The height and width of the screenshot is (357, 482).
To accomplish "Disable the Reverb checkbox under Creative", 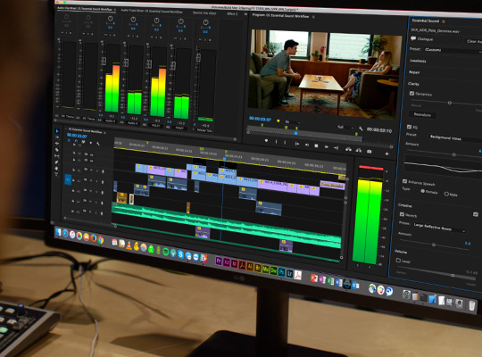I will click(x=402, y=214).
